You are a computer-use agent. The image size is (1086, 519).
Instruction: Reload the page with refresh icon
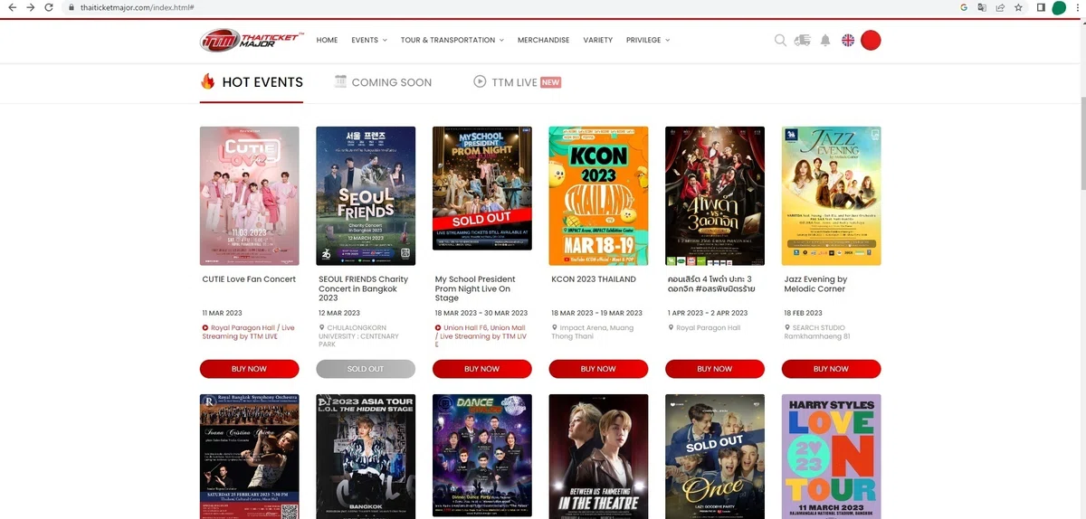(51, 7)
